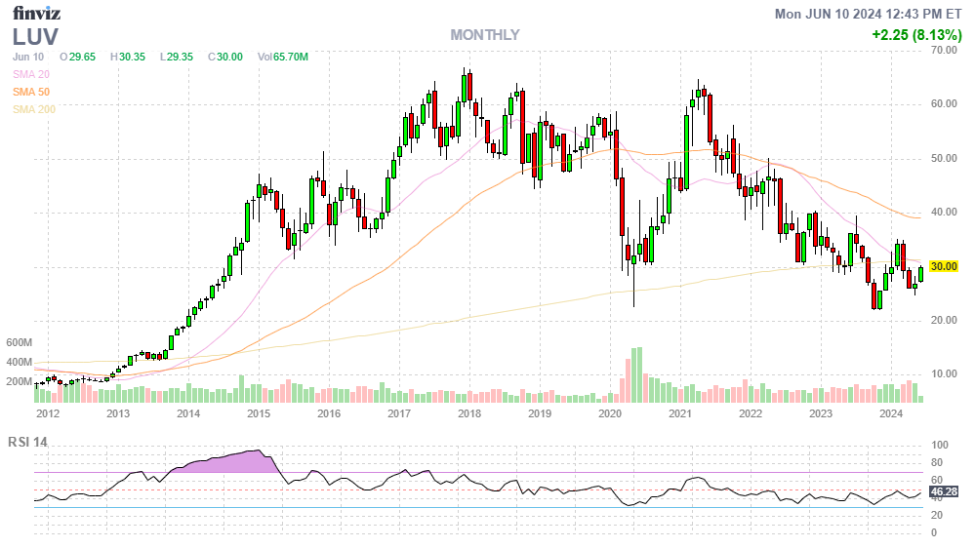Click the yellow 30.00 current price tag
The width and height of the screenshot is (975, 548).
tap(942, 266)
